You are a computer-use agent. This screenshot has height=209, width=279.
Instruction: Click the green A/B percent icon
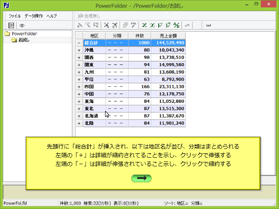[177, 25]
